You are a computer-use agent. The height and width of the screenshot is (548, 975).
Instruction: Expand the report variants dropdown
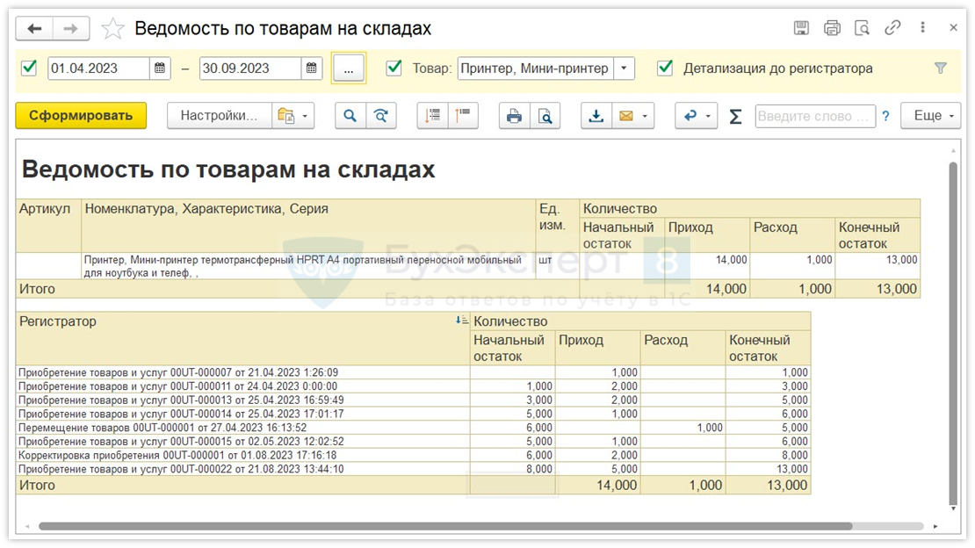point(292,116)
